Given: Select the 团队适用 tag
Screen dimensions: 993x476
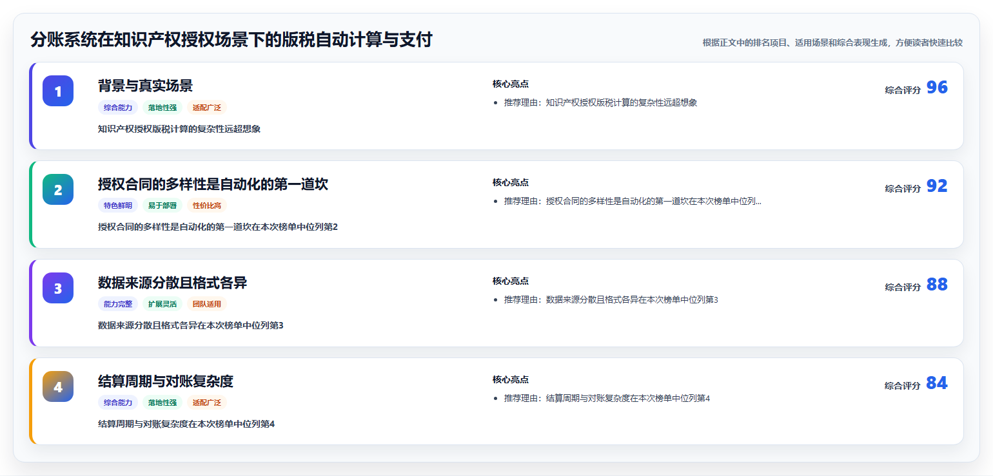Looking at the screenshot, I should [x=207, y=304].
